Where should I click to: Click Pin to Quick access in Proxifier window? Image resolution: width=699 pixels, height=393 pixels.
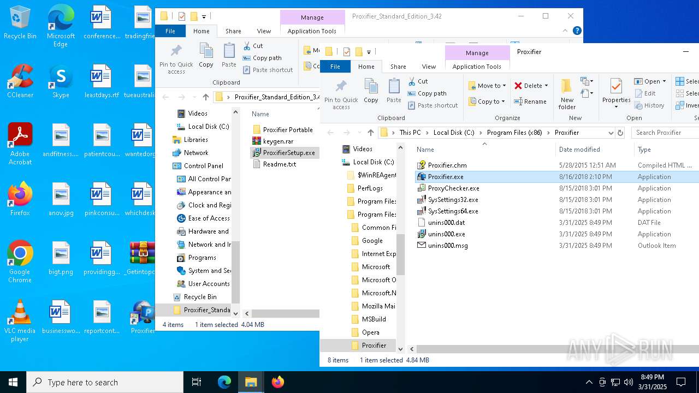point(341,94)
